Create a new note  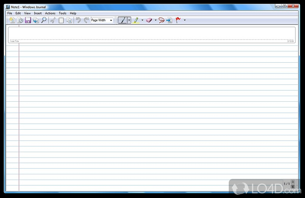[x=12, y=20]
